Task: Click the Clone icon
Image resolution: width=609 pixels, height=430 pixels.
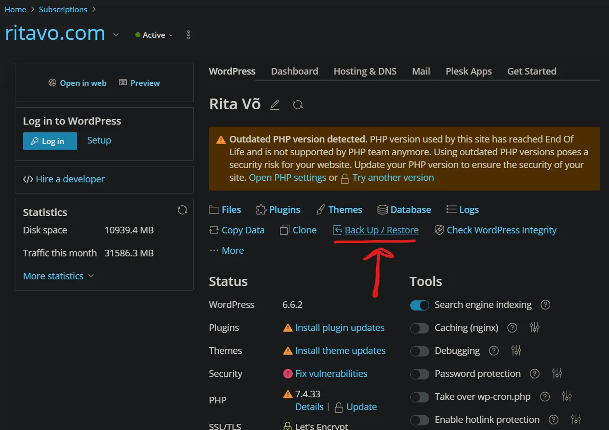Action: click(285, 230)
